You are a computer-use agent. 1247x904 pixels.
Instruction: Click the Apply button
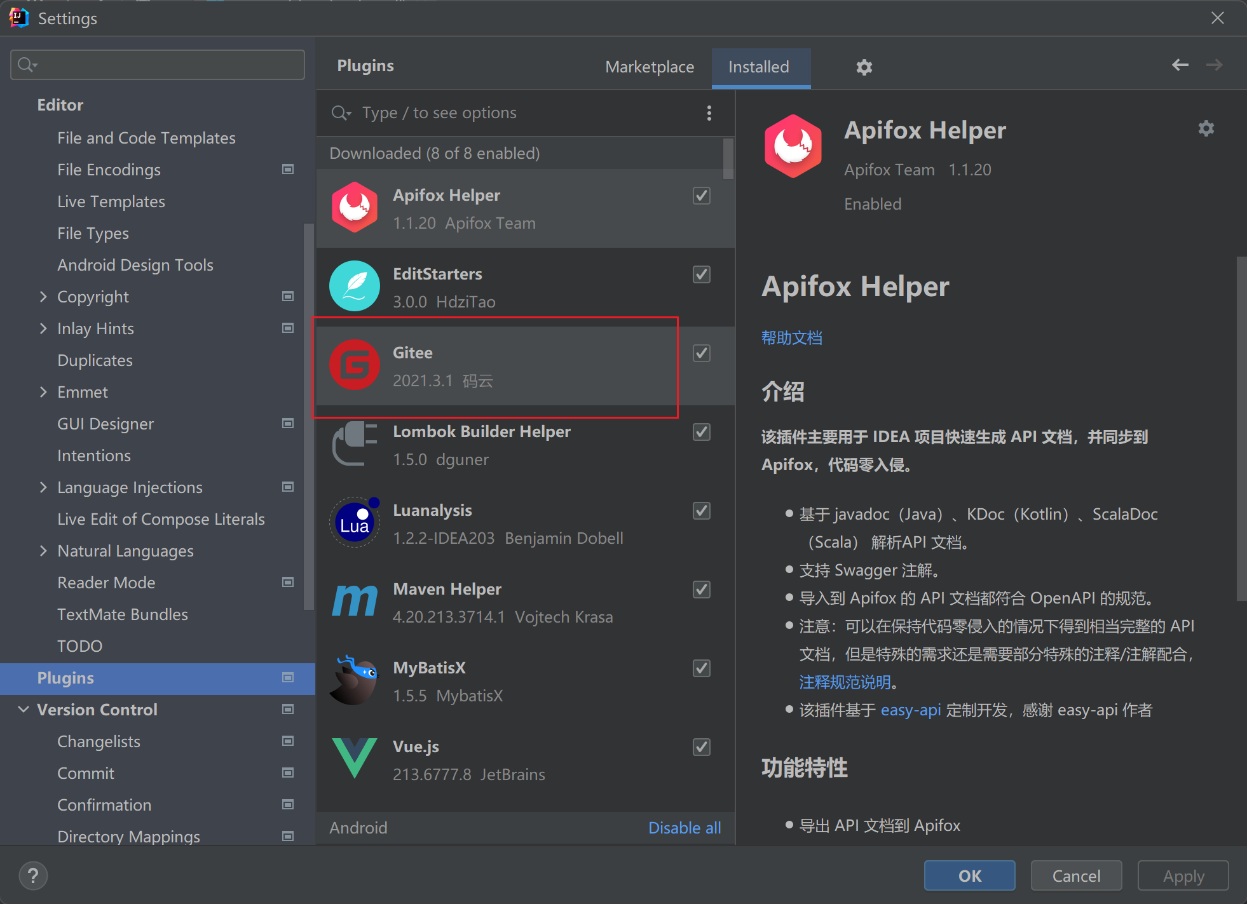1183,875
